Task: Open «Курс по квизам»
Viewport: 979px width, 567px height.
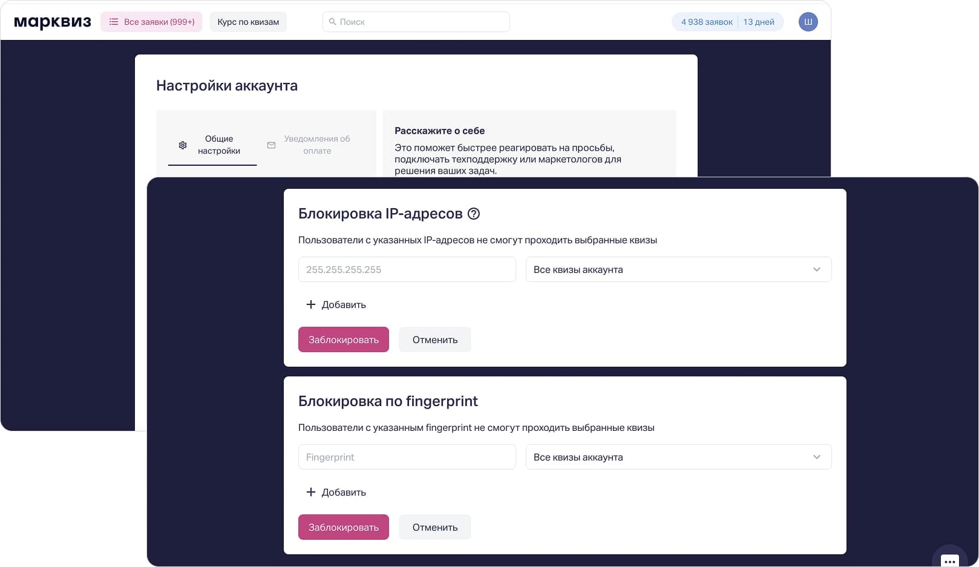Action: click(x=248, y=21)
